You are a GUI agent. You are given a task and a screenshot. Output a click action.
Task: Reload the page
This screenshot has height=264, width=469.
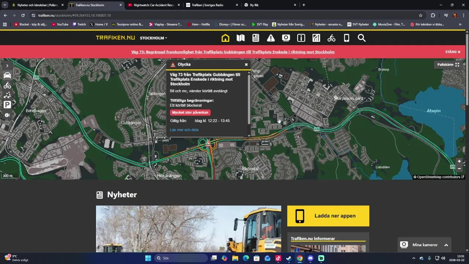click(23, 15)
